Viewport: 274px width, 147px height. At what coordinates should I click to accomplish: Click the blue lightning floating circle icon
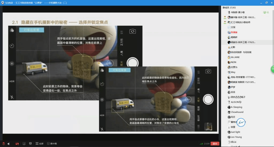pyautogui.click(x=241, y=122)
